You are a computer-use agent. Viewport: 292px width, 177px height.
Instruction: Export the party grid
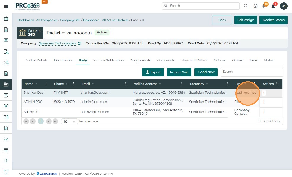(x=153, y=72)
